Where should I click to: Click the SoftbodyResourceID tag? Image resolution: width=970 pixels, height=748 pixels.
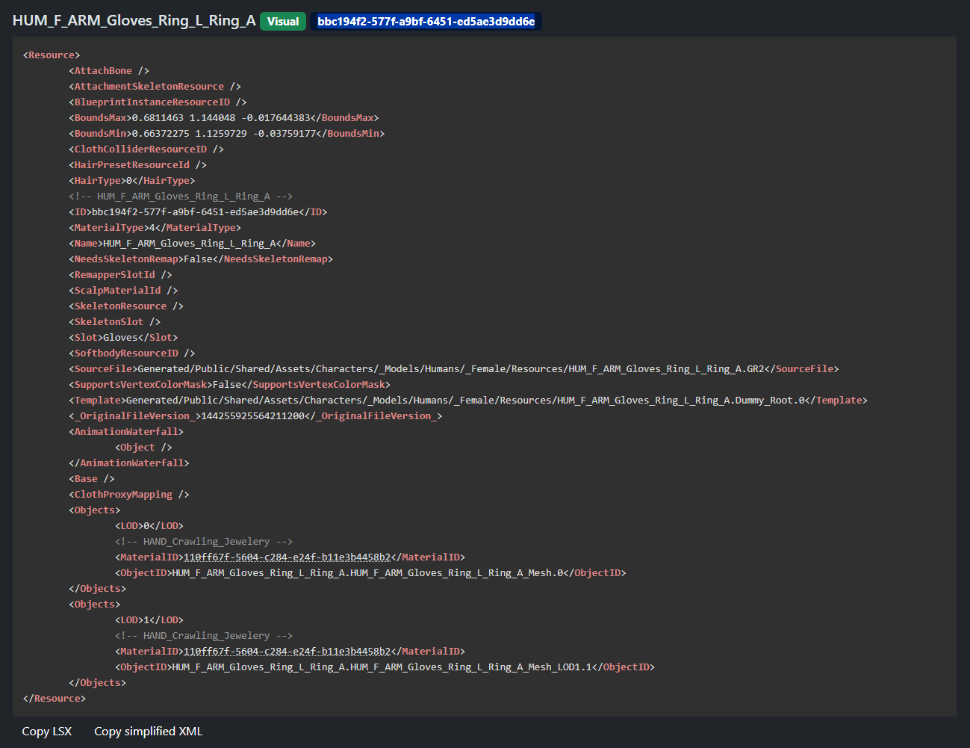pyautogui.click(x=132, y=353)
